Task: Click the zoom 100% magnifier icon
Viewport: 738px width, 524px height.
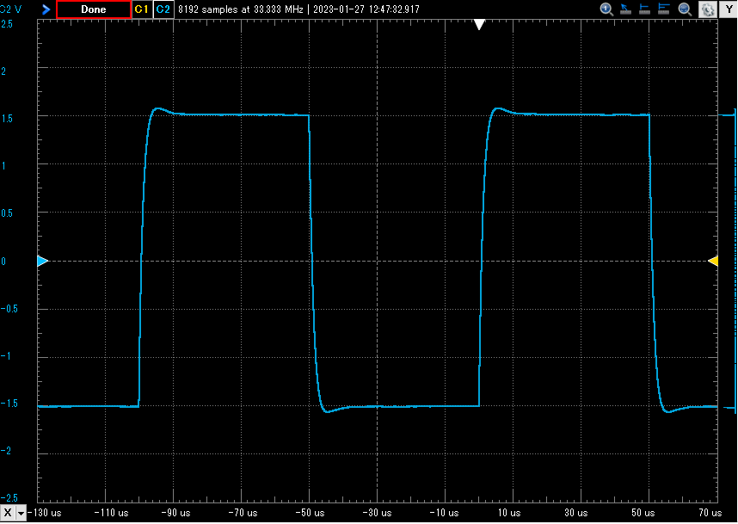Action: click(x=606, y=9)
